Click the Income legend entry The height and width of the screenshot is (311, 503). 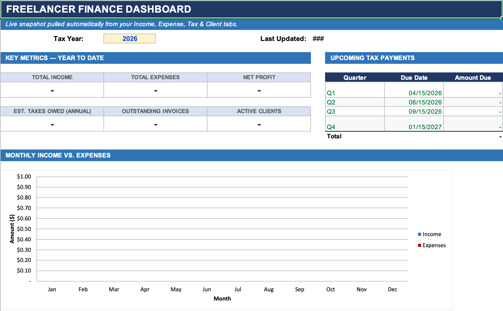(429, 234)
